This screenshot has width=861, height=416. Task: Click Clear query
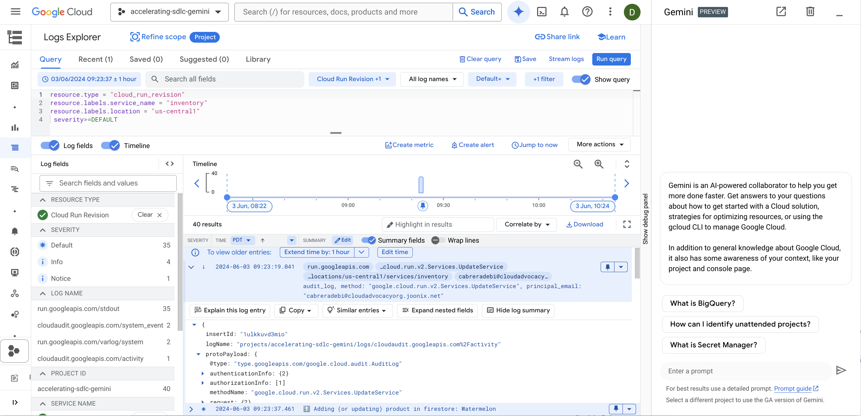[480, 59]
